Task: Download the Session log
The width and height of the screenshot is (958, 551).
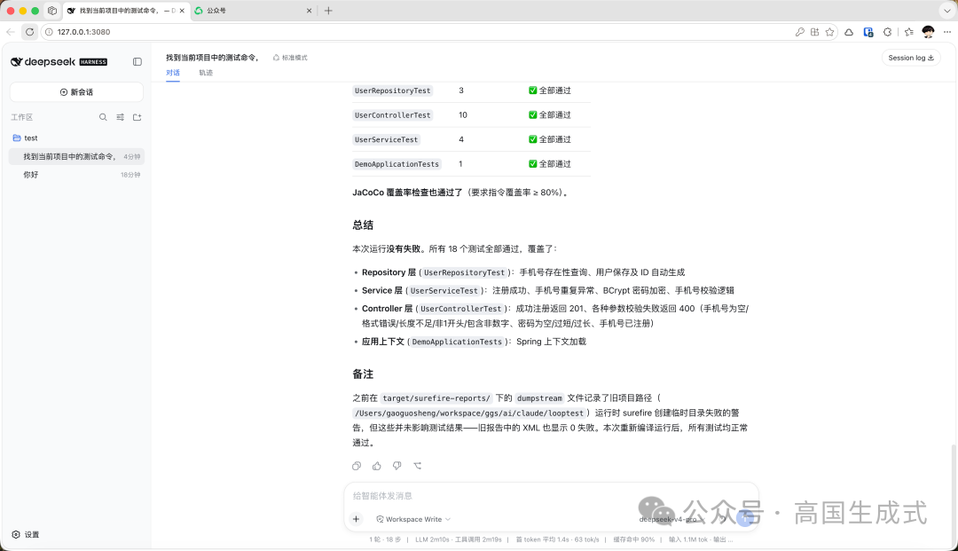Action: tap(910, 58)
